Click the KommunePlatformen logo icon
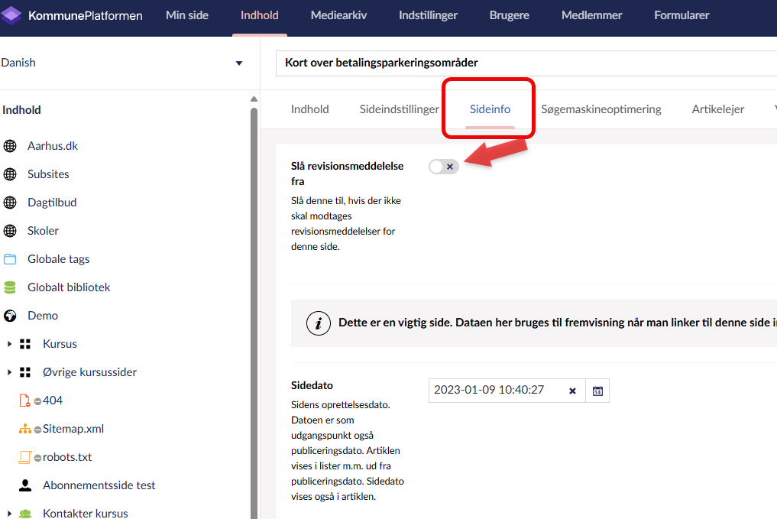777x519 pixels. [x=11, y=15]
